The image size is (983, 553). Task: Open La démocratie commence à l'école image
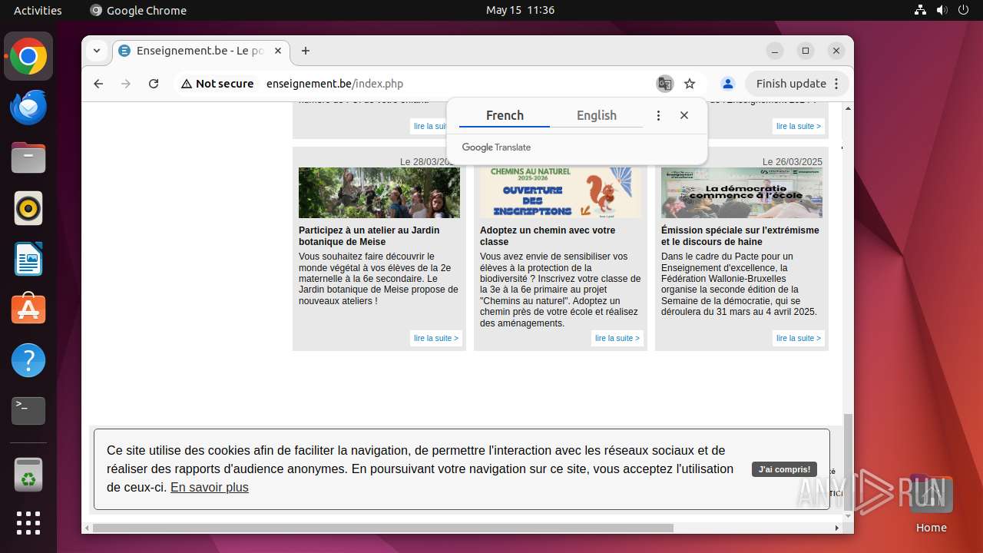tap(742, 193)
